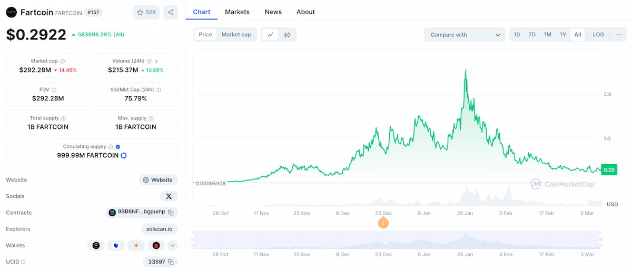Select the Price chart toggle
The image size is (632, 271).
click(x=205, y=35)
